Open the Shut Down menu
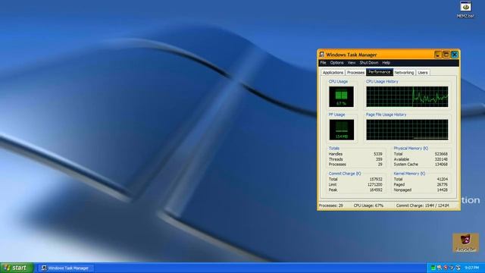 pos(369,62)
